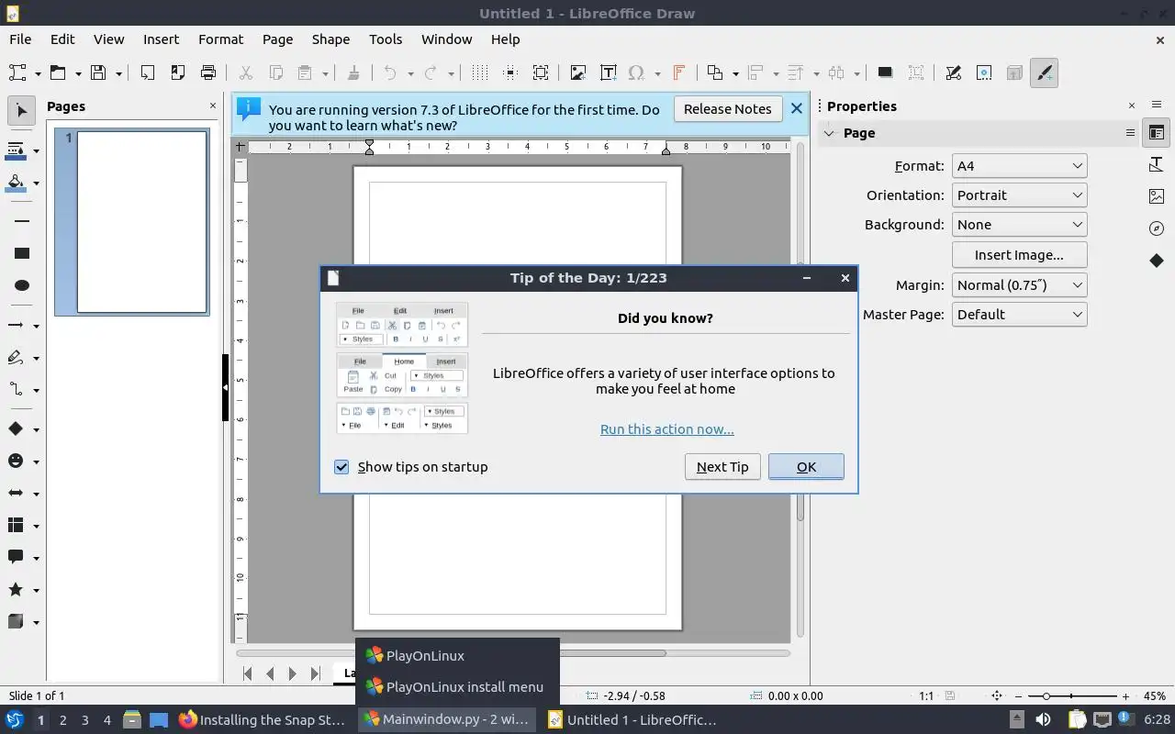Click the Export as PDF icon
1175x734 pixels.
click(177, 73)
